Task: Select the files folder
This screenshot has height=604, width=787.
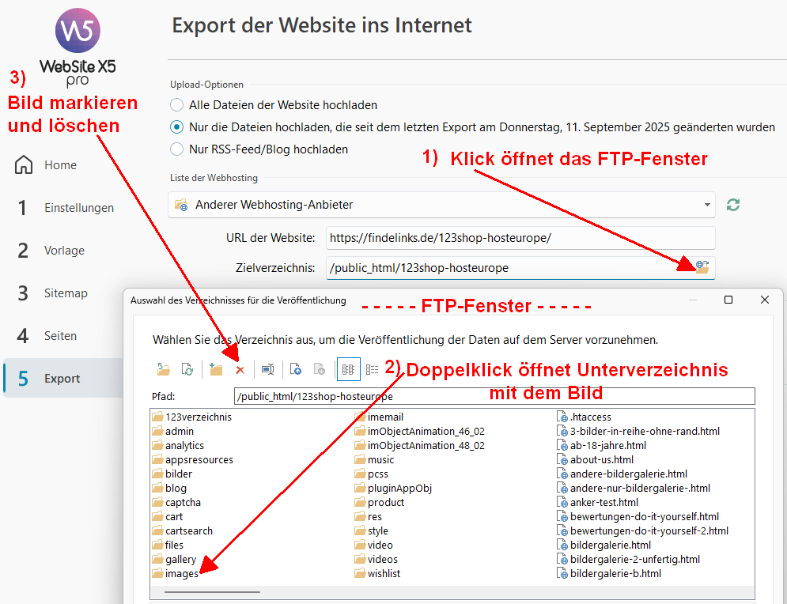Action: pyautogui.click(x=168, y=545)
